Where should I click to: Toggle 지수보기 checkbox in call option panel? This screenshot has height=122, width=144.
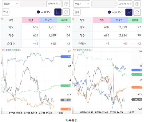point(38,12)
